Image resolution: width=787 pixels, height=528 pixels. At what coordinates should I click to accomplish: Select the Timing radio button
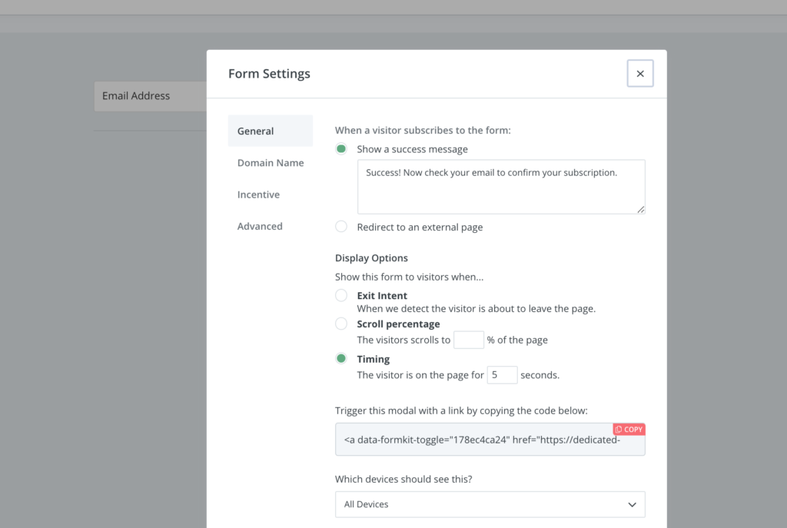click(341, 359)
